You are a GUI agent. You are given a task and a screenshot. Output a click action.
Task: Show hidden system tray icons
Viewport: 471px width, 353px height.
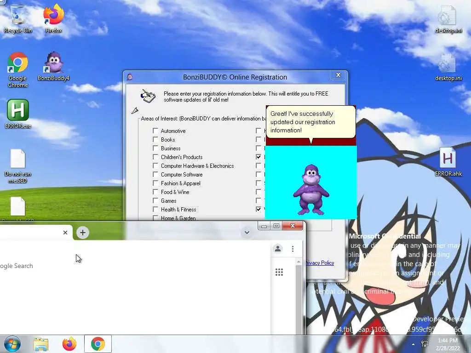point(414,344)
